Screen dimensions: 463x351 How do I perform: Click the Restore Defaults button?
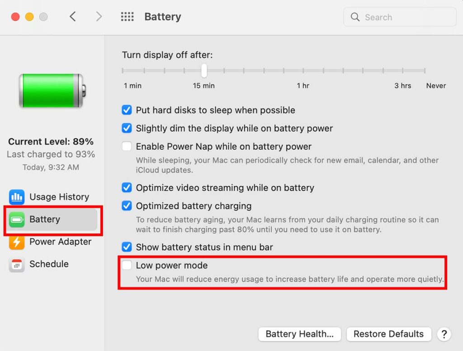388,334
